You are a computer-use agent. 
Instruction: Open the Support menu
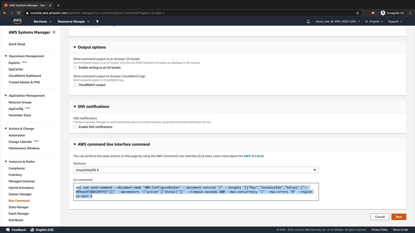pyautogui.click(x=395, y=21)
